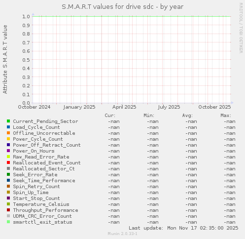Click the smartctl_exit_status light green swatch
Screen dimensions: 245x239
coord(8,222)
